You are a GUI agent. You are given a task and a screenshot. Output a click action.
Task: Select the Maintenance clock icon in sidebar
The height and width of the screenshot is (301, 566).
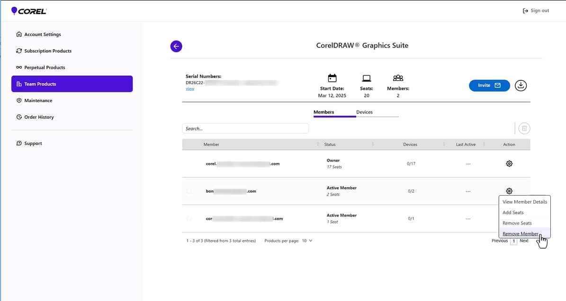(x=19, y=100)
